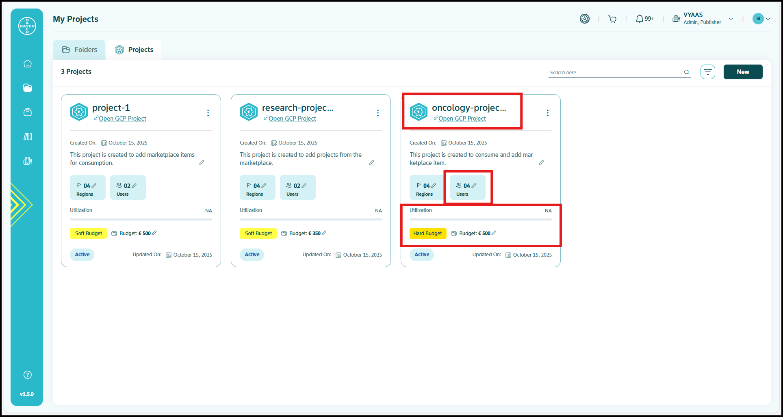Screen dimensions: 783x417
Task: Open GCP Project link for research project
Action: click(x=292, y=119)
